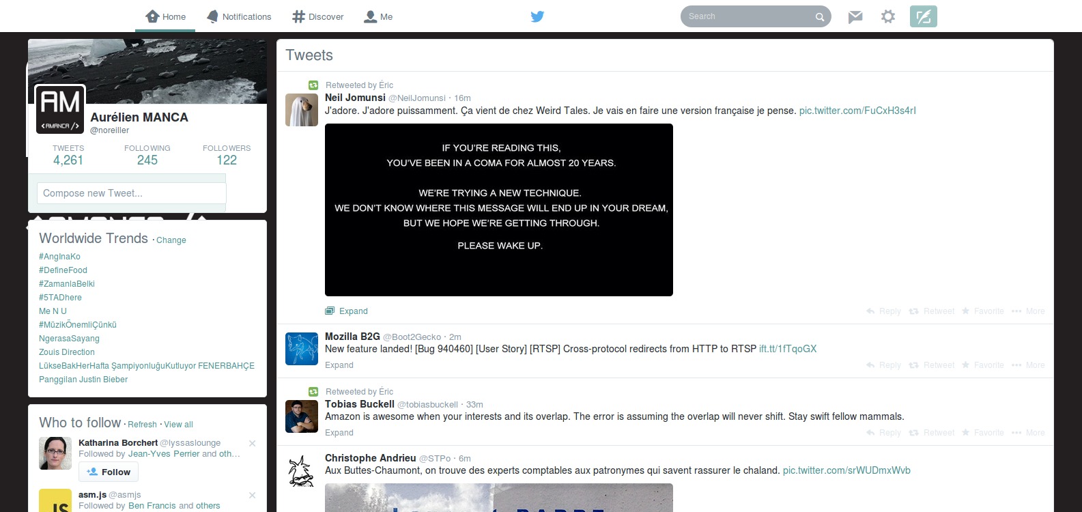Change the Worldwide Trends location
Image resolution: width=1082 pixels, height=512 pixels.
[171, 240]
